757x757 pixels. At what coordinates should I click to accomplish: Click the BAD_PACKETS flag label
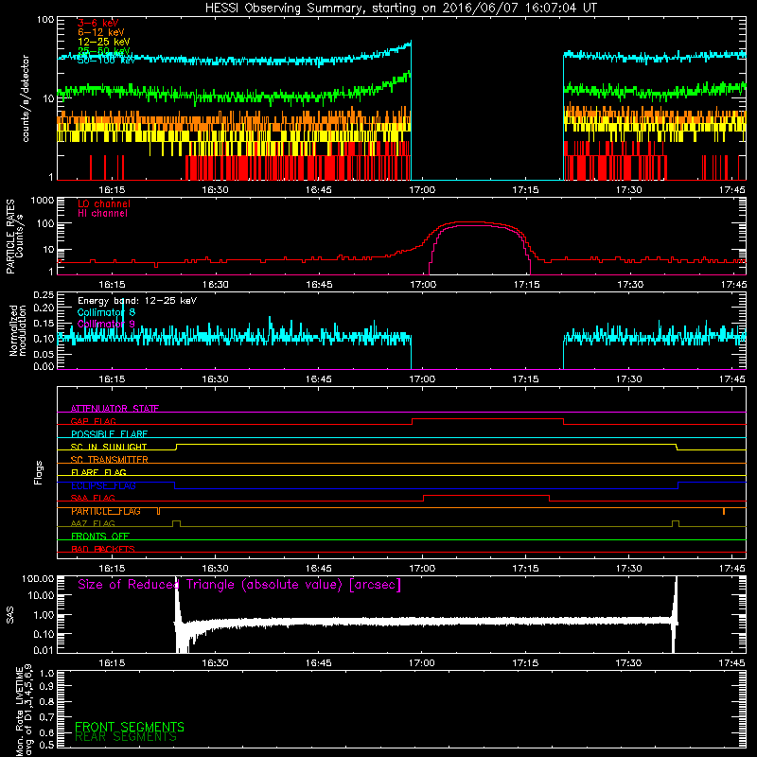(103, 549)
